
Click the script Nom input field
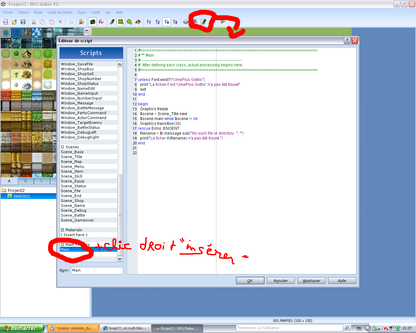click(97, 270)
